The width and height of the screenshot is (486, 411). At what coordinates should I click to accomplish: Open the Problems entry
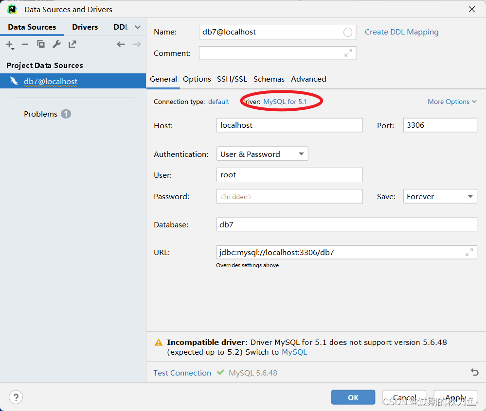click(x=40, y=114)
